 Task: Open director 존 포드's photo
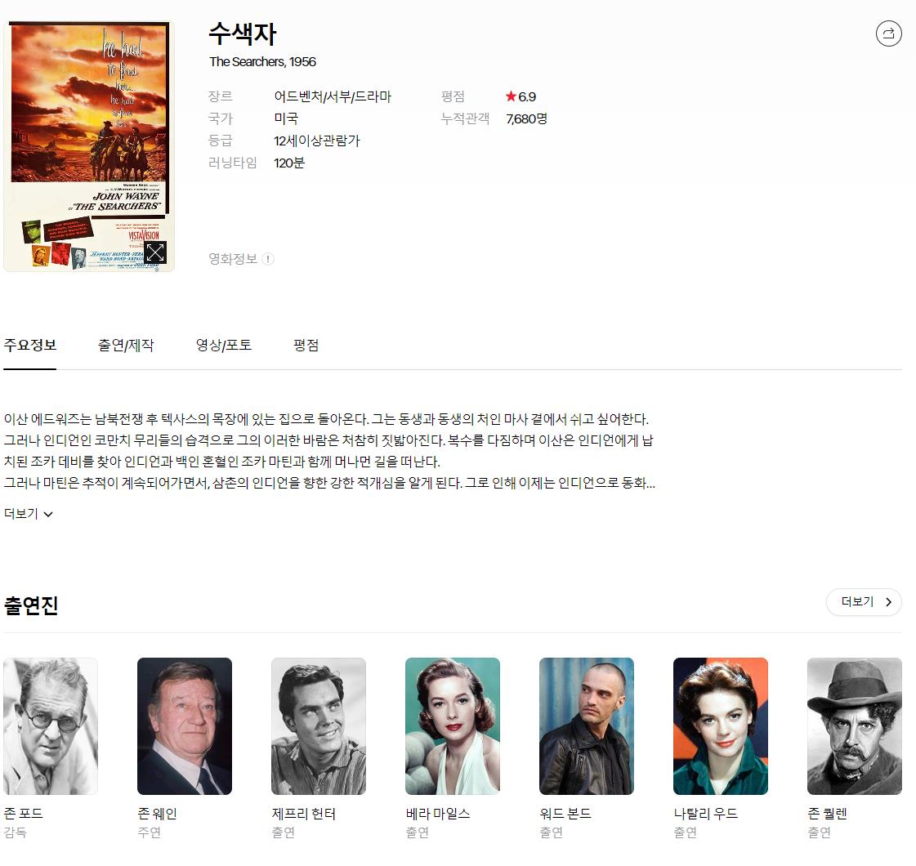click(x=51, y=725)
